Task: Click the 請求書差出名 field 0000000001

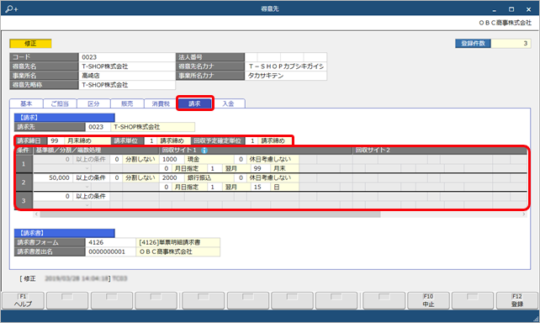Action: pyautogui.click(x=110, y=252)
